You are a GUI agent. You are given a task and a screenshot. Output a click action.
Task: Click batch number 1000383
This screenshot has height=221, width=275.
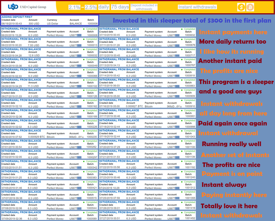pos(92,178)
